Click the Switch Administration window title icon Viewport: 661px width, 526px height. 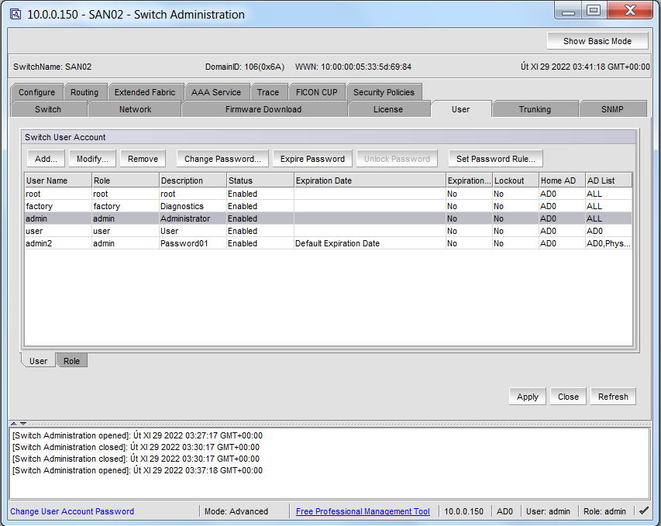15,14
